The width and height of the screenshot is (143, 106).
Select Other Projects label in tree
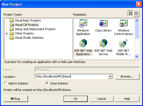24,33
